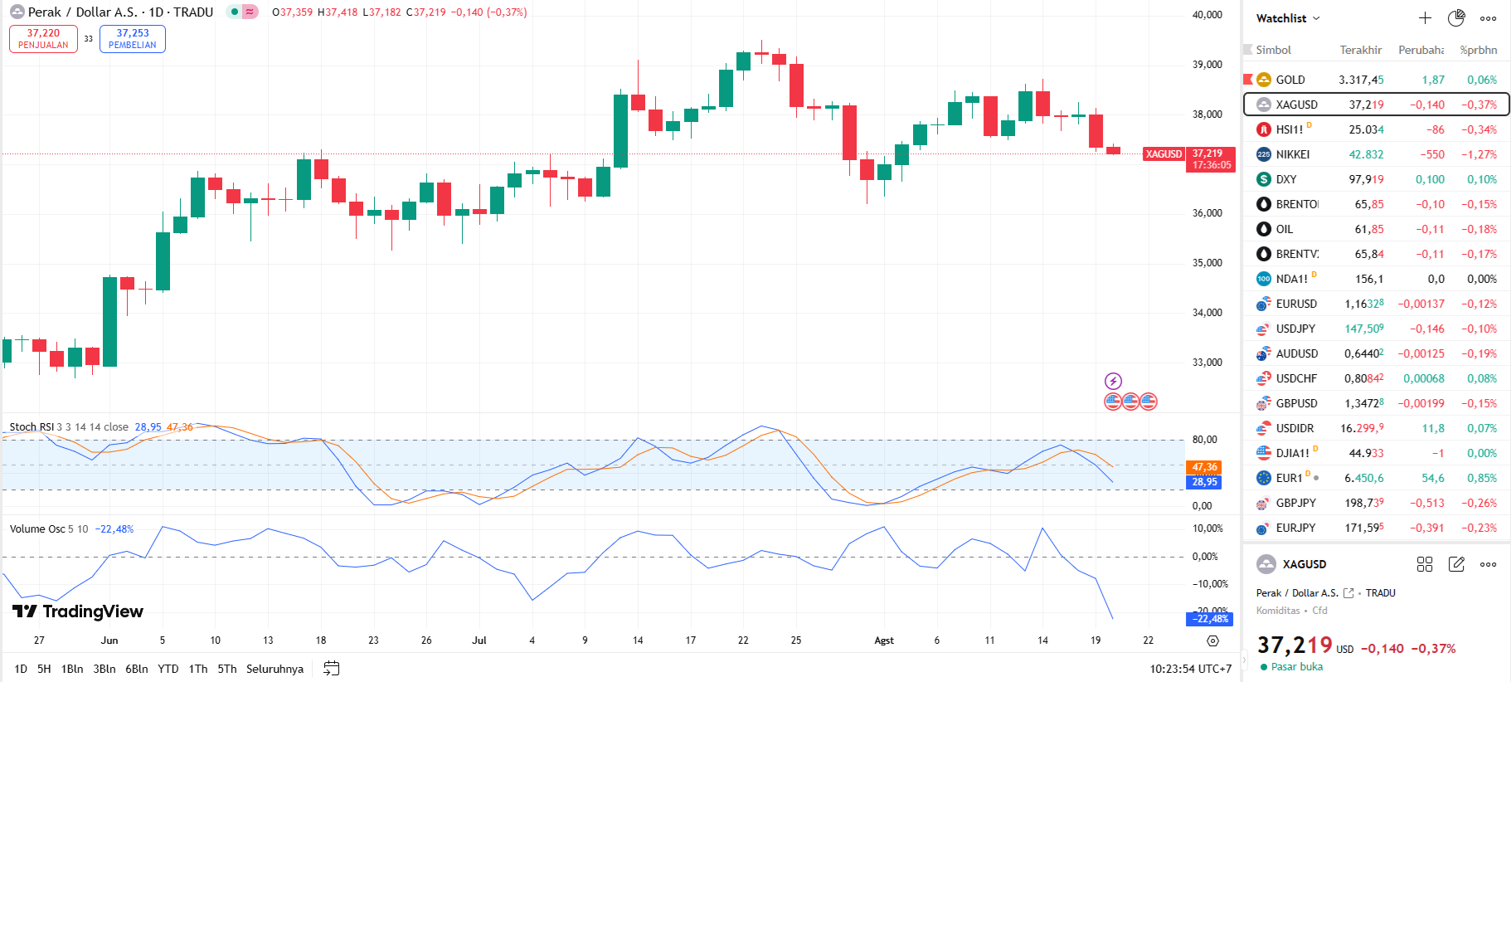Open the Watchlist three-dot options menu
Viewport: 1511px width, 940px height.
point(1489,18)
